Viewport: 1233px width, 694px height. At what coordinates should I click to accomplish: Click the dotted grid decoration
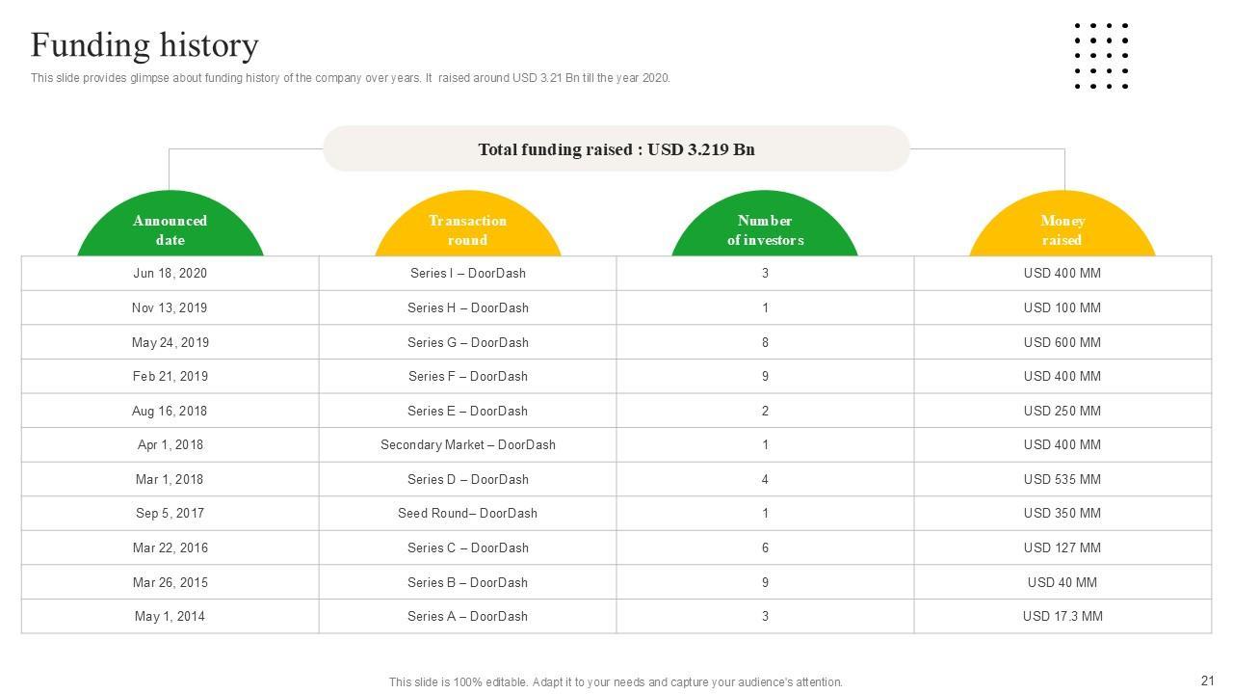tap(1101, 56)
